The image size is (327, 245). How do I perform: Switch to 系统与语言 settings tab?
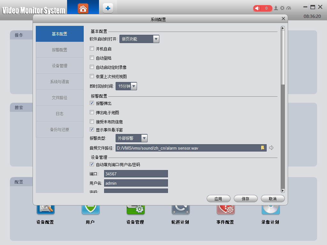coord(59,81)
